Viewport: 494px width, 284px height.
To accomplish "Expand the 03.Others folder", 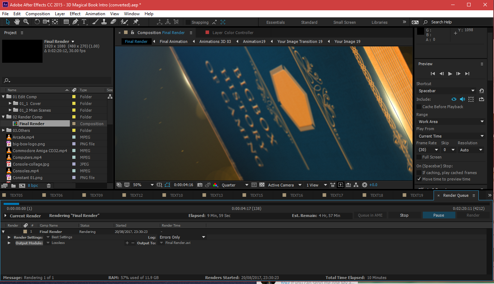I will coord(4,130).
